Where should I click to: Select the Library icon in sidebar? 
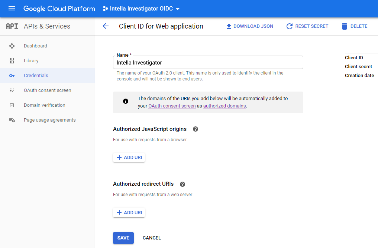(x=12, y=60)
